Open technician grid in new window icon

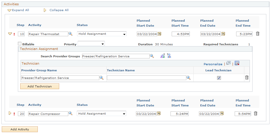(229, 63)
